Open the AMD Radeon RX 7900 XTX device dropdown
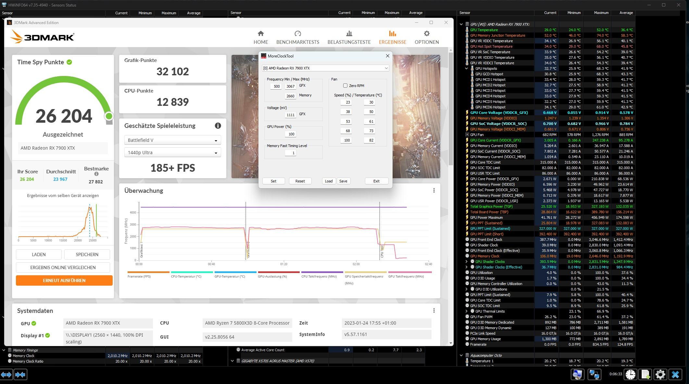The image size is (689, 384). 325,68
